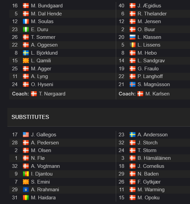Image resolution: width=190 pixels, height=204 pixels.
Task: Click the Belgian flag beside L. Lissens
Action: click(133, 45)
